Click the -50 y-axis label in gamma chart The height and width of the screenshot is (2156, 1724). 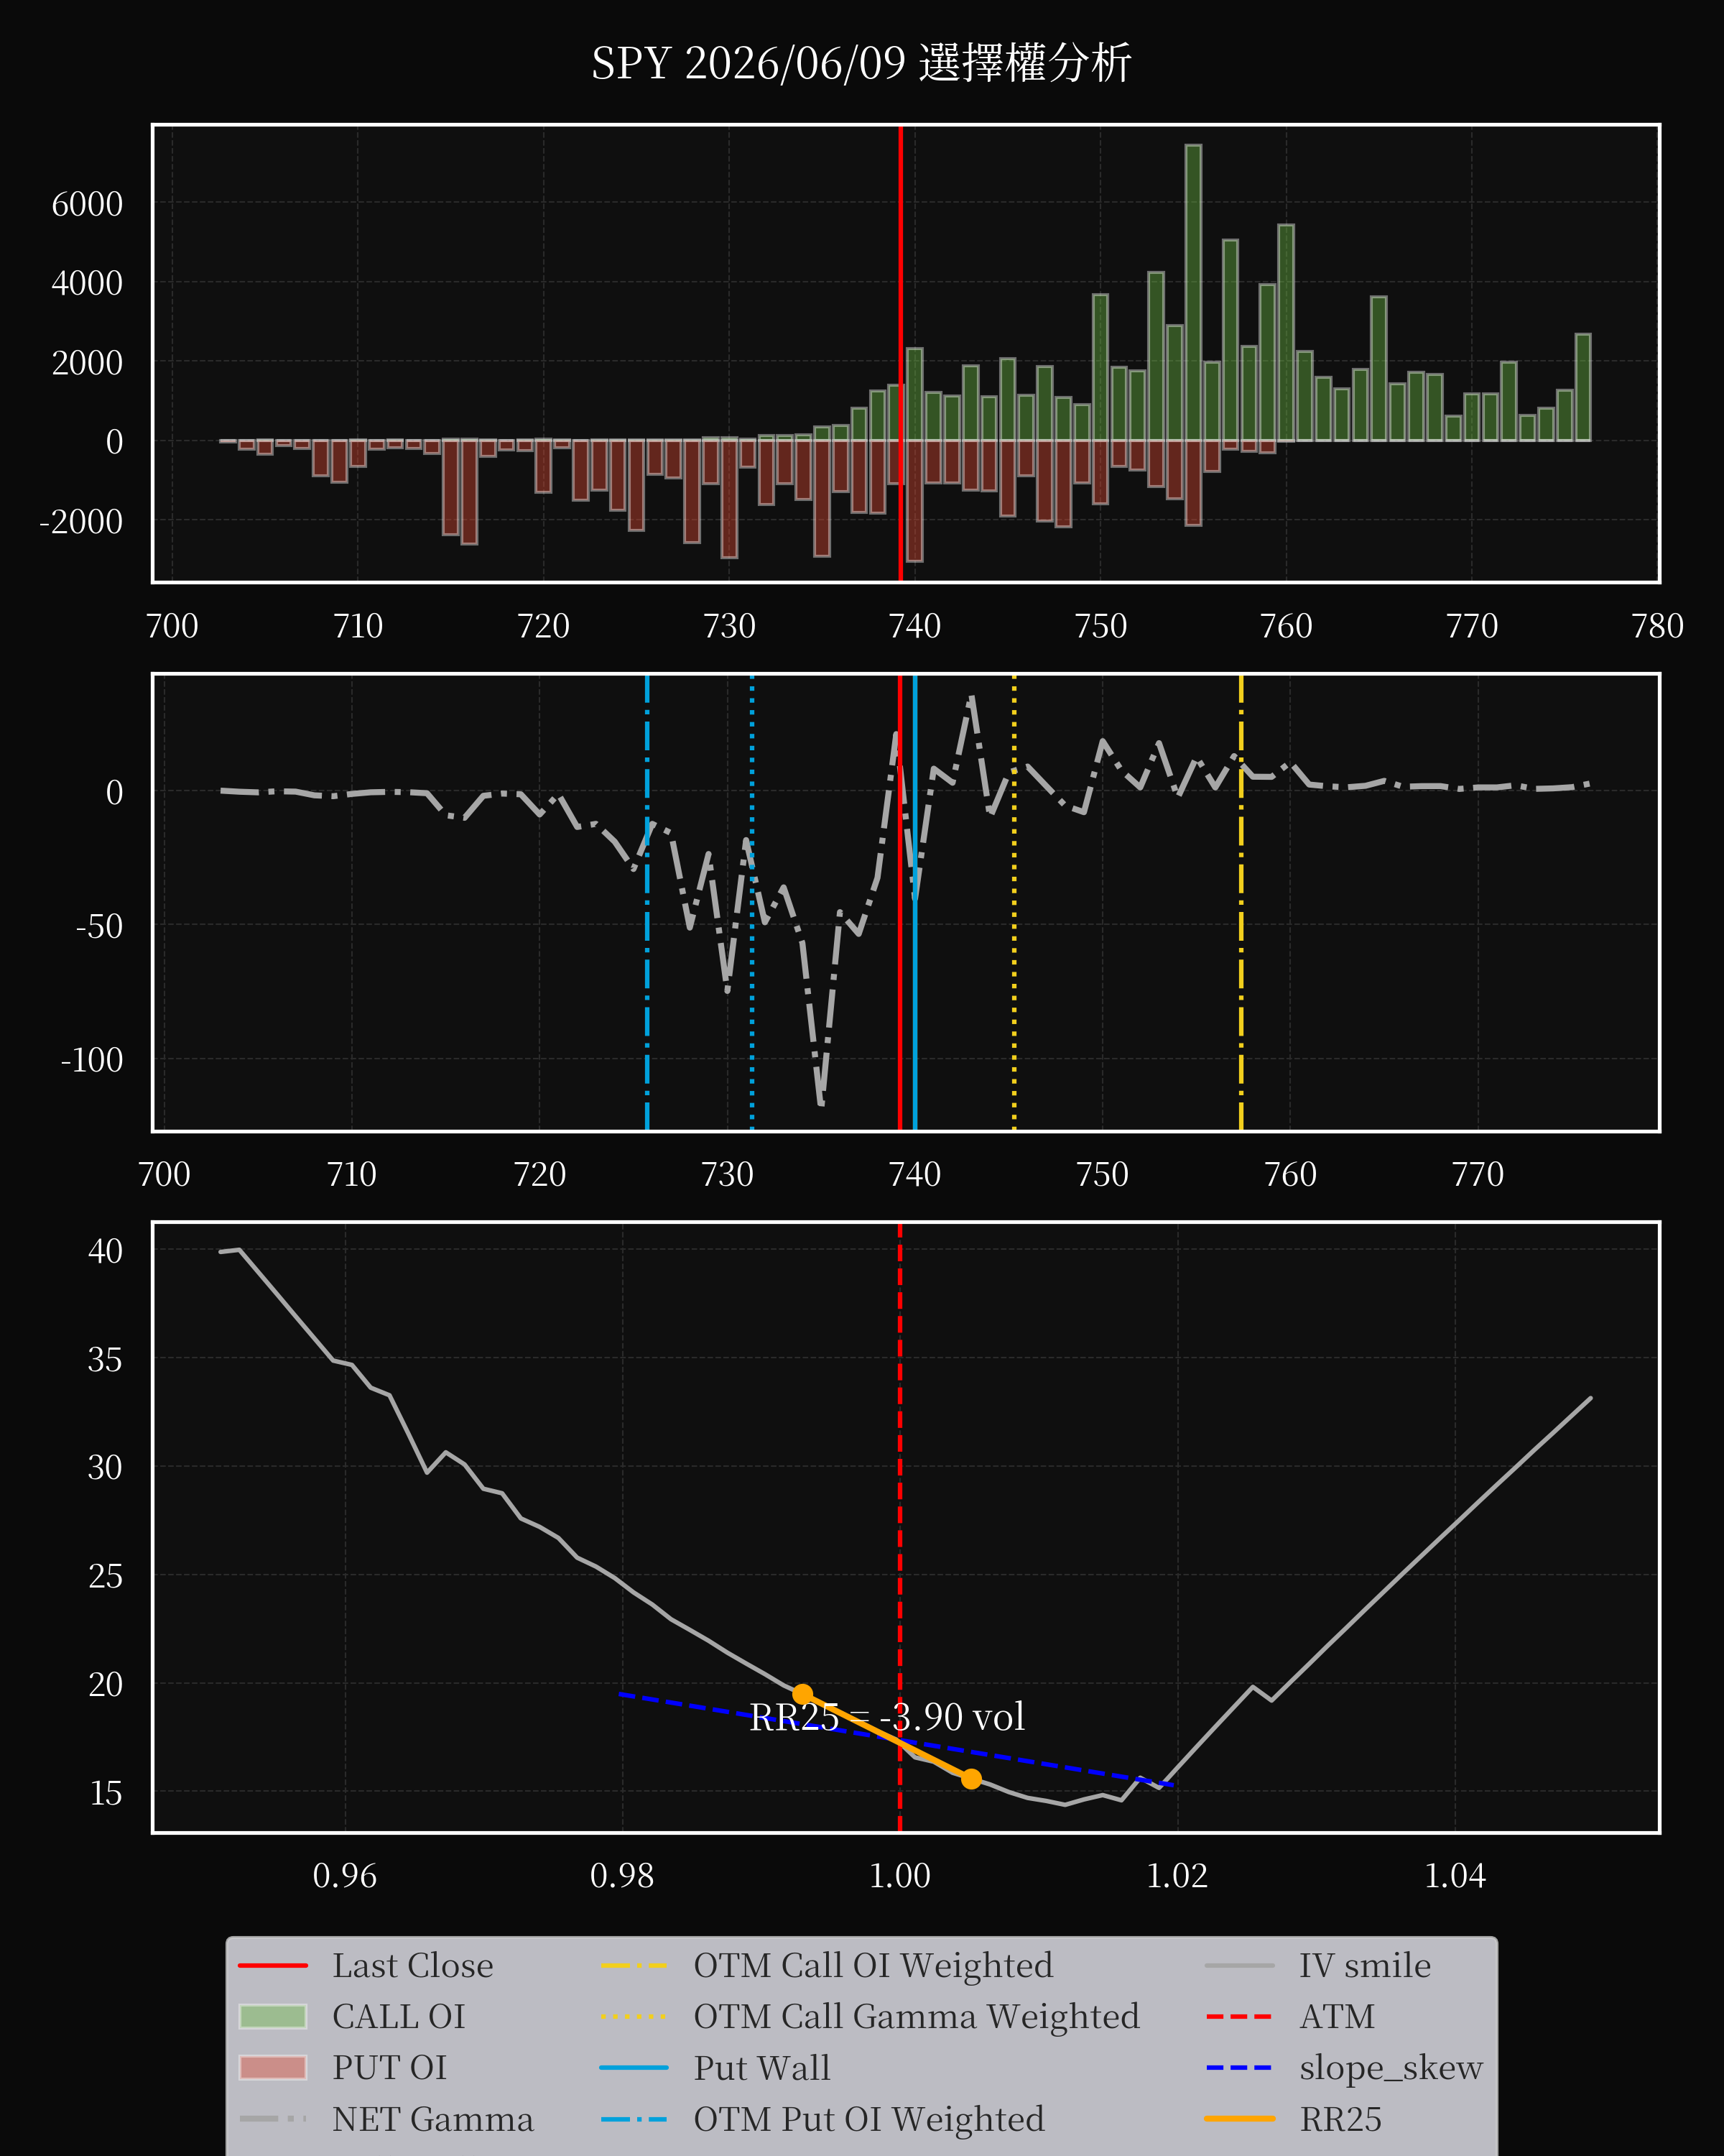pyautogui.click(x=100, y=926)
